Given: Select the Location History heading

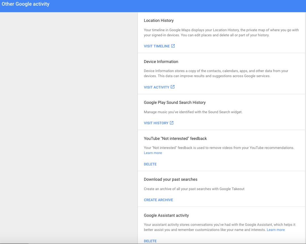Looking at the screenshot, I should [x=159, y=20].
